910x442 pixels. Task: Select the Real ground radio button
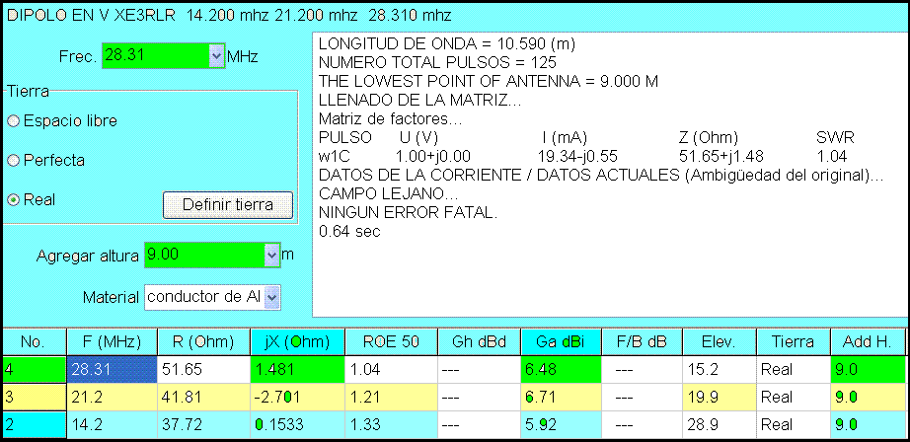pyautogui.click(x=14, y=199)
